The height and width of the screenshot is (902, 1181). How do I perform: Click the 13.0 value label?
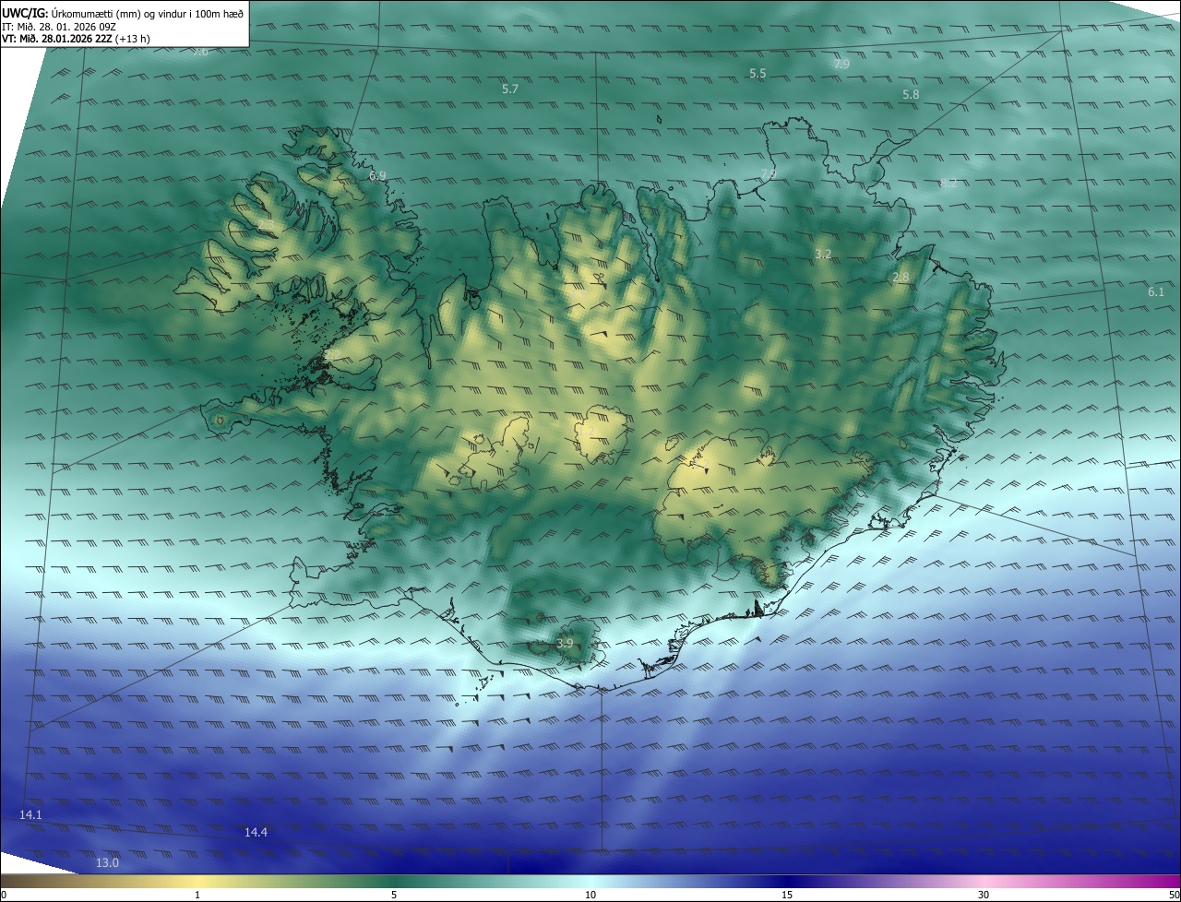[108, 863]
